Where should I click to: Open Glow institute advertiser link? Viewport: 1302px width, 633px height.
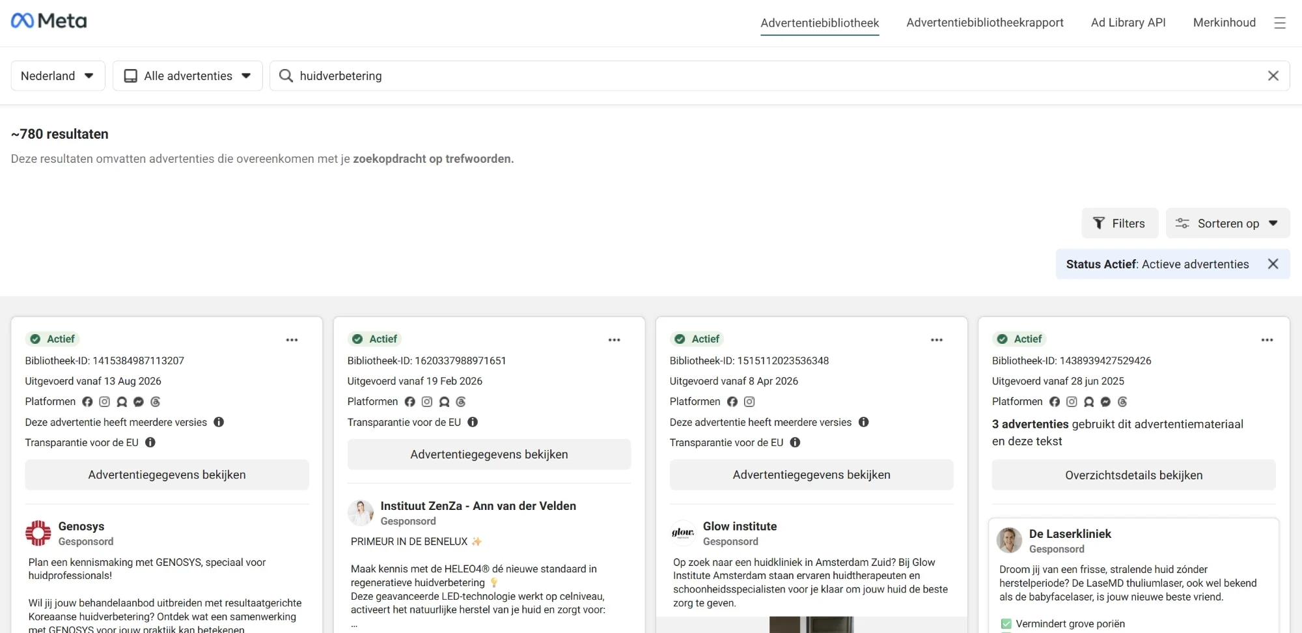(740, 526)
